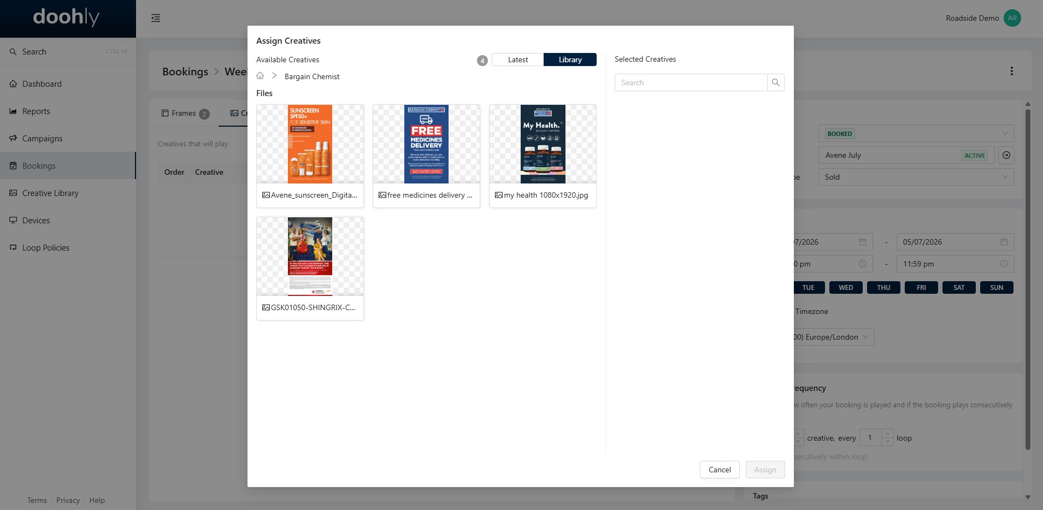Click the Avene July campaign field
Screen dimensions: 1043x510
click(x=905, y=155)
